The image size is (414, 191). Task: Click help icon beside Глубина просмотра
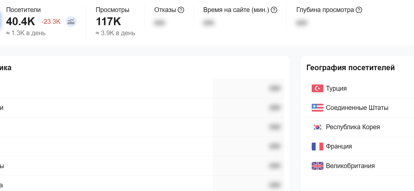pyautogui.click(x=359, y=10)
